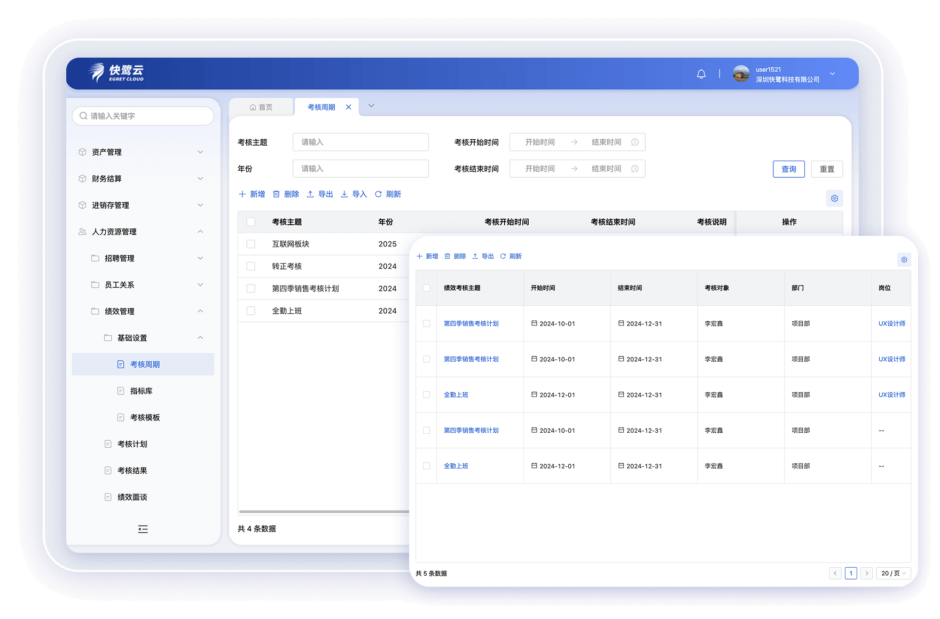Check the 互联网板块 row checkbox
This screenshot has height=619, width=940.
coord(250,244)
